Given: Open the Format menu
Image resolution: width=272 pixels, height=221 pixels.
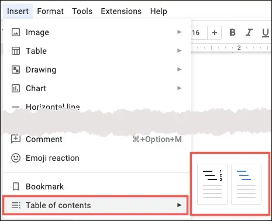Looking at the screenshot, I should coord(50,11).
